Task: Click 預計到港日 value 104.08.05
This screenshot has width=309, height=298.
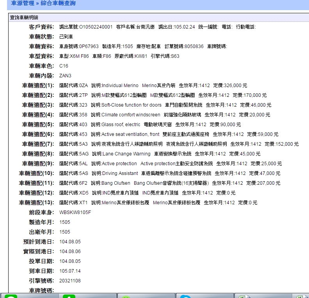Action: 70,242
